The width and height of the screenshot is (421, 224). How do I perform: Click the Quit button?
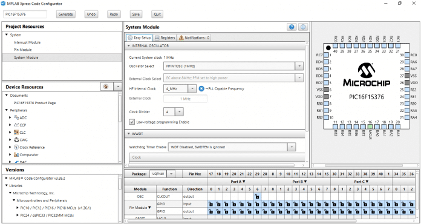(157, 15)
